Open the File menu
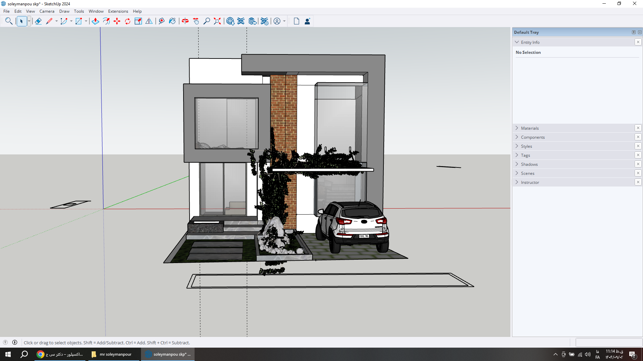Image resolution: width=643 pixels, height=361 pixels. click(x=6, y=11)
